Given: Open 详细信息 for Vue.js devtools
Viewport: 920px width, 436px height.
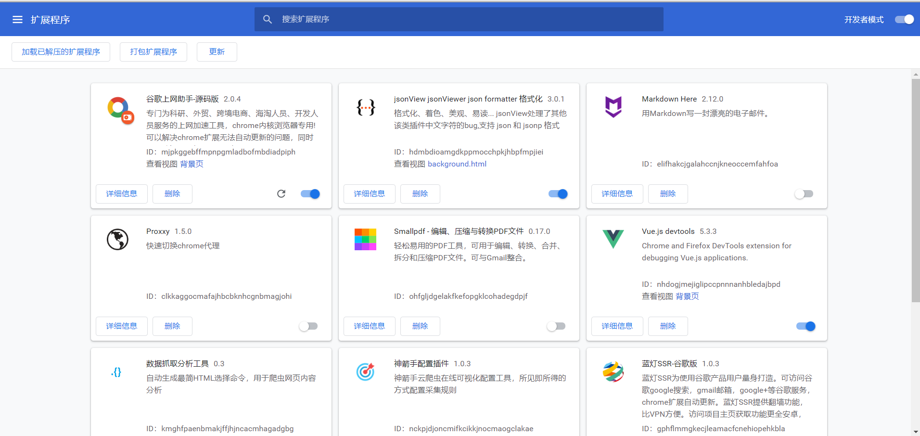Looking at the screenshot, I should point(617,326).
